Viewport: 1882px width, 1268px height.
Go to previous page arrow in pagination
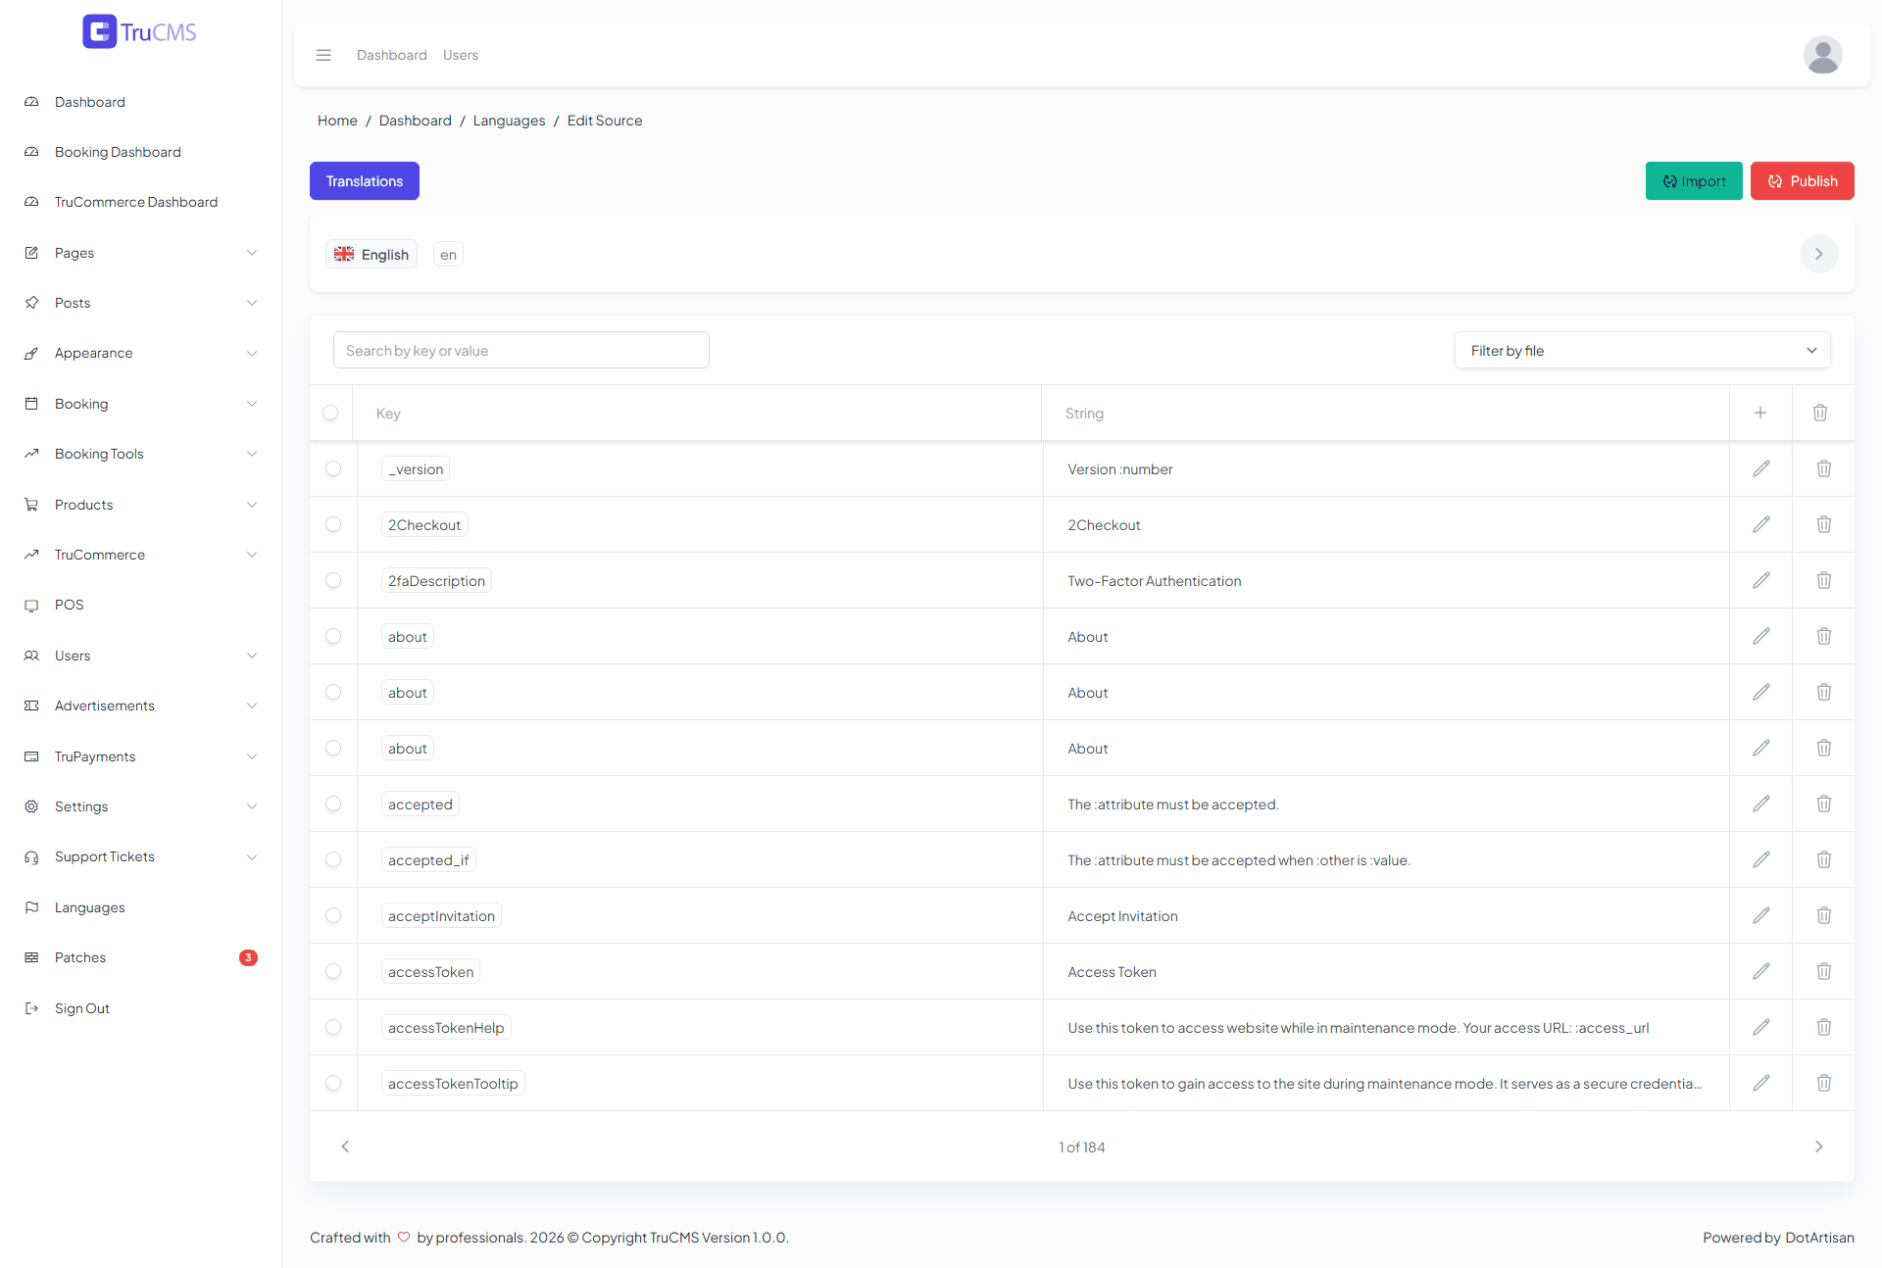pos(345,1146)
